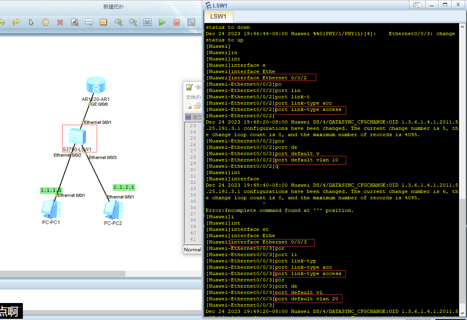Select the AR1220-AR1 router icon

(96, 86)
